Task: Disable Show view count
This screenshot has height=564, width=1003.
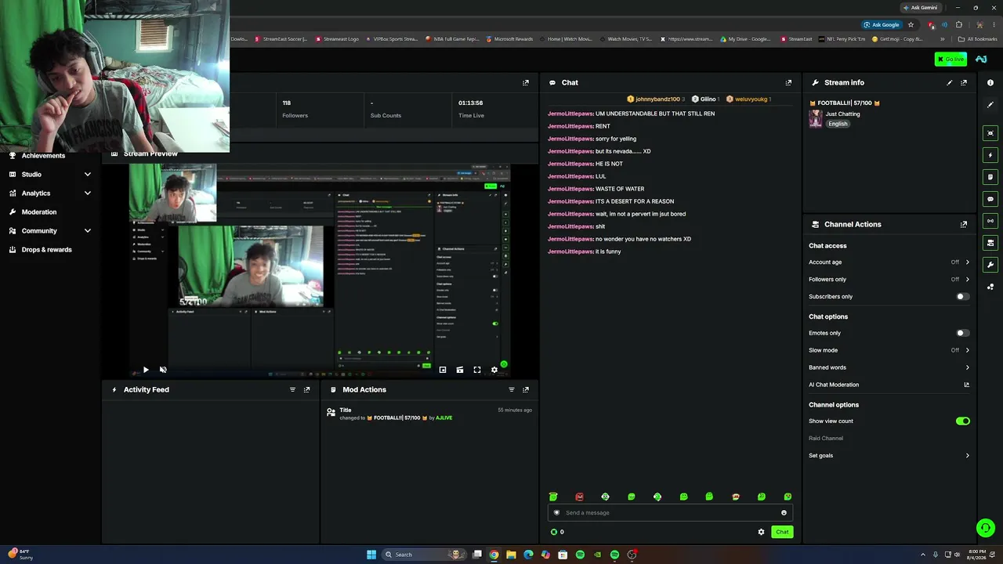Action: 962,421
